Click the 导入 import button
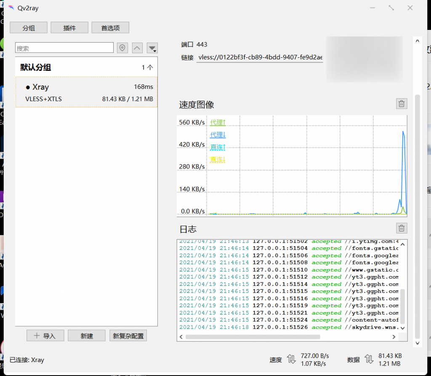This screenshot has height=376, width=431. (45, 336)
